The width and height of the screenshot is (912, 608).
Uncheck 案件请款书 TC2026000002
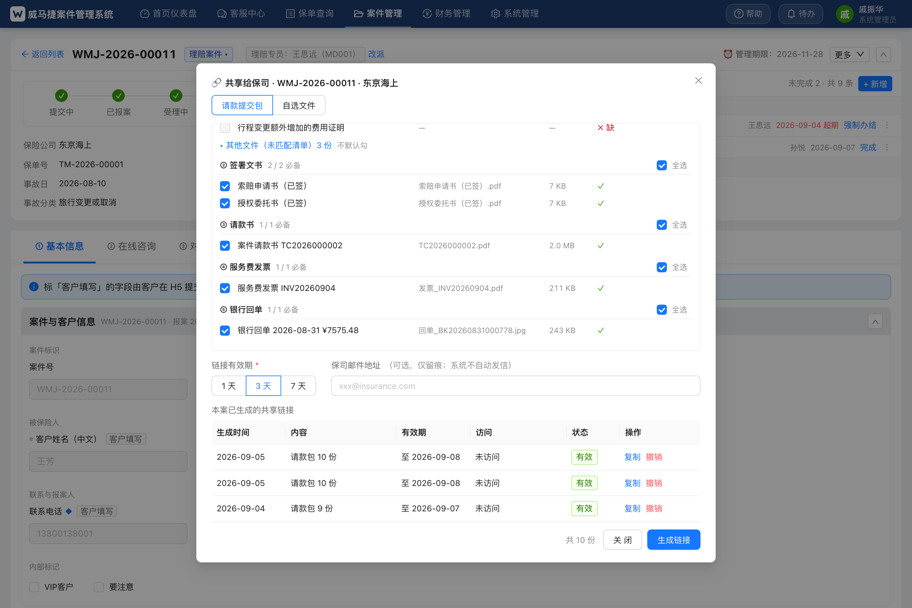click(225, 246)
